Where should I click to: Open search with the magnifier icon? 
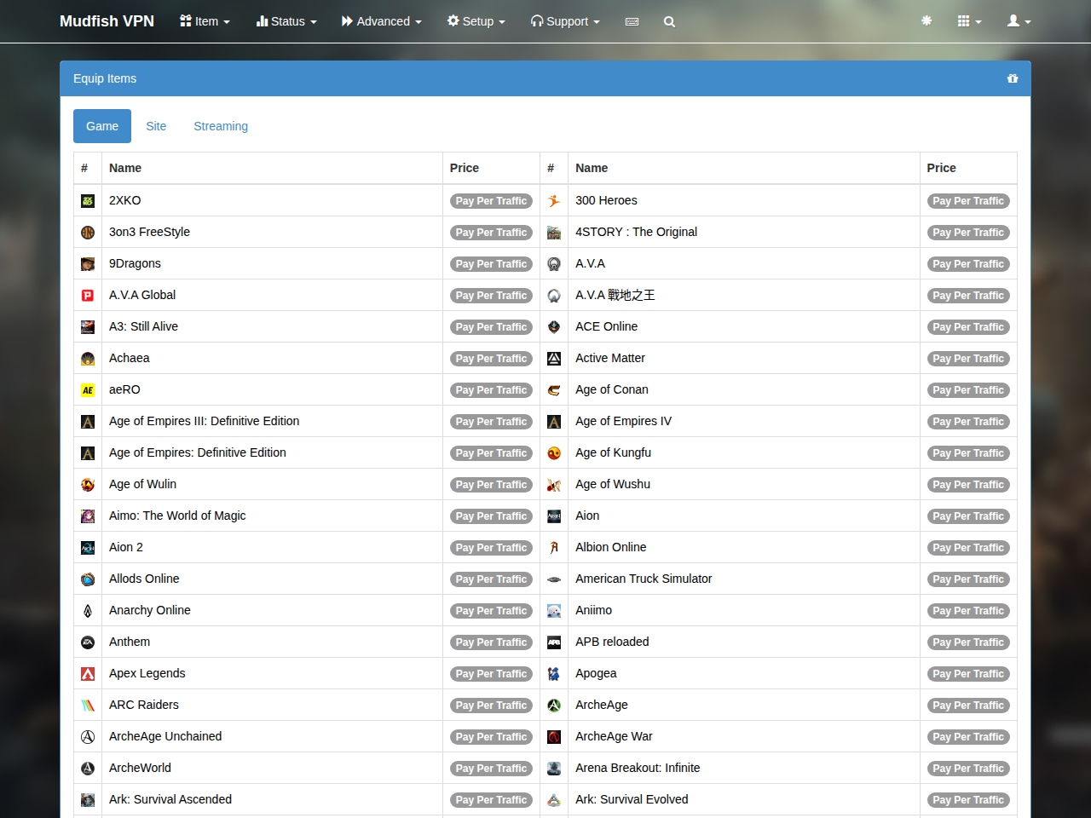(x=670, y=21)
